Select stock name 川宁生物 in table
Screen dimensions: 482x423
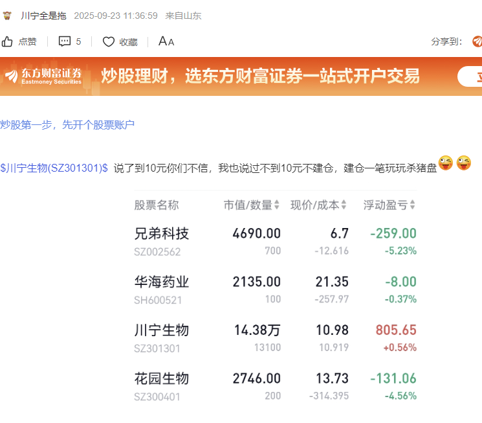coord(162,330)
